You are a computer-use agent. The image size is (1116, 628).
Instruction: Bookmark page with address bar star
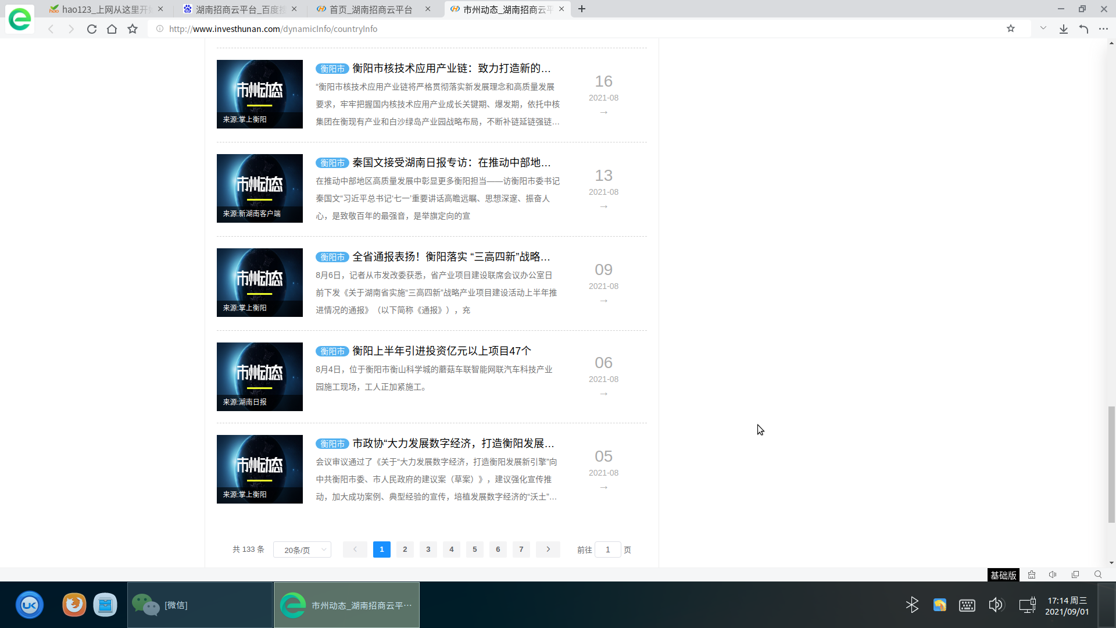pos(1011,28)
